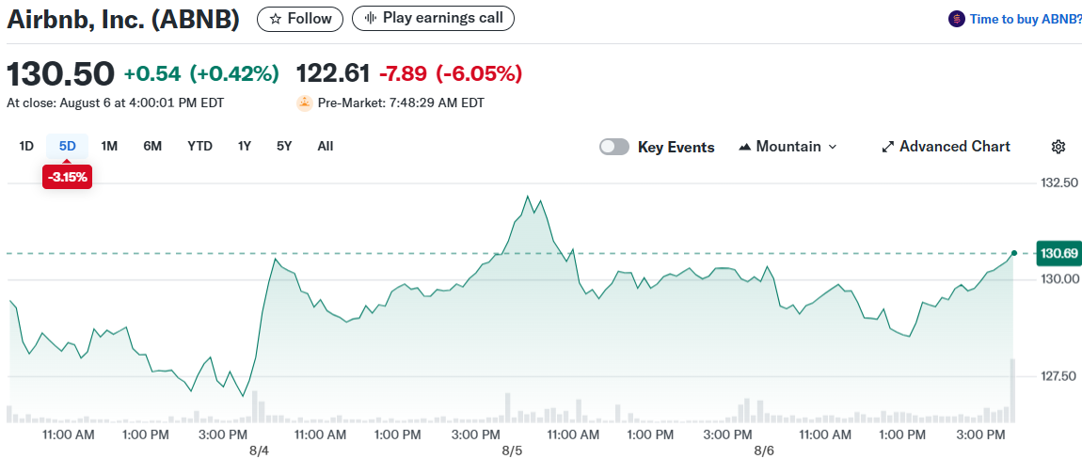The image size is (1082, 459).
Task: Select the 1Y range tab
Action: (x=245, y=147)
